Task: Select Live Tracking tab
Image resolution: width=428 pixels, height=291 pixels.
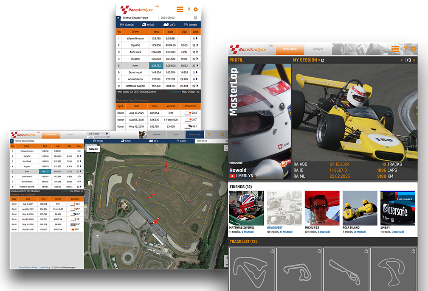Action: 194,134
